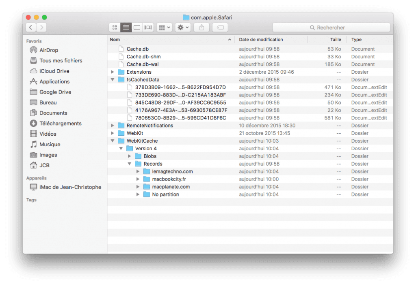Open Applications in the sidebar
The height and width of the screenshot is (286, 416).
pyautogui.click(x=50, y=81)
